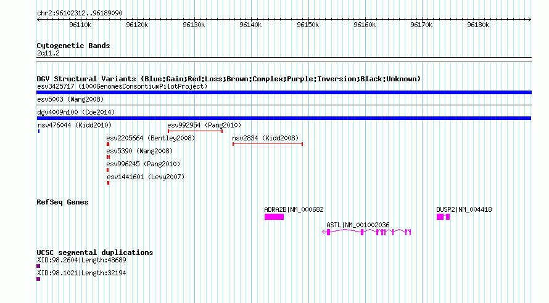Open the RefSeq Genes track title
549x303 pixels.
coord(62,203)
